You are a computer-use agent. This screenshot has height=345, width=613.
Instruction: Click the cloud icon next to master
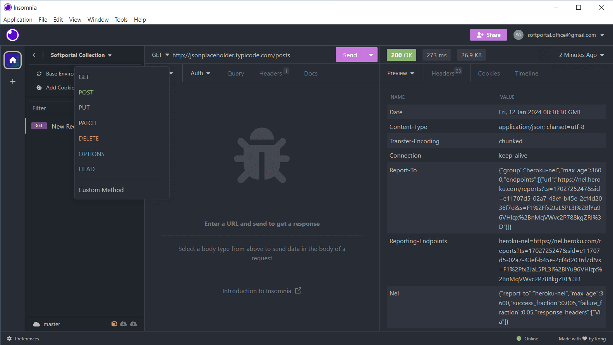pos(36,324)
